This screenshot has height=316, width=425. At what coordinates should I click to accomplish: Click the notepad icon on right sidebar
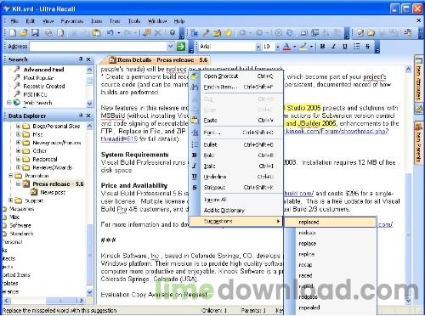click(419, 108)
